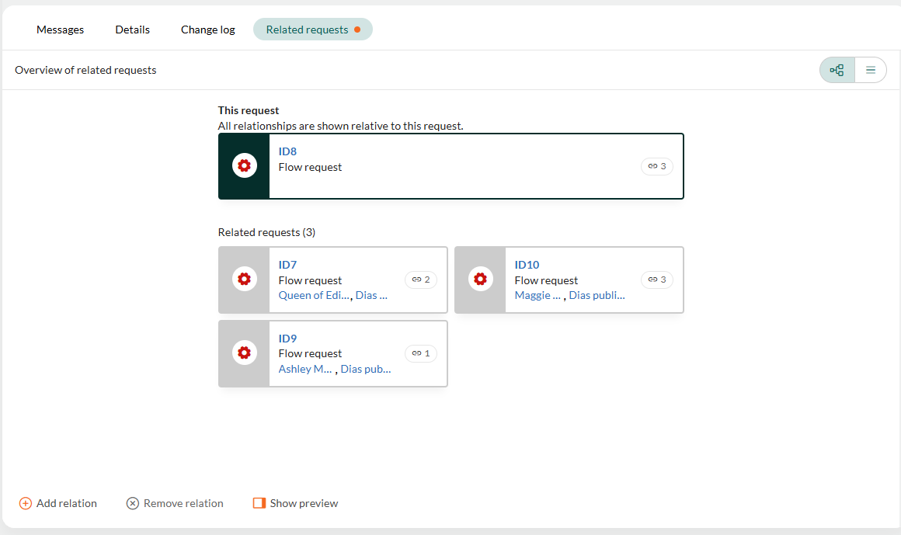Open the Change log tab
Screen dimensions: 901x535
tap(207, 30)
